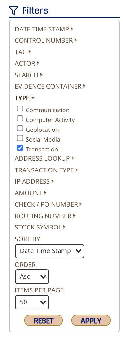Expand the SEARCH filter
The height and width of the screenshot is (339, 123).
pyautogui.click(x=29, y=75)
